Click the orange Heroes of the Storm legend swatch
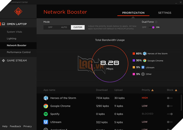 coord(134,54)
